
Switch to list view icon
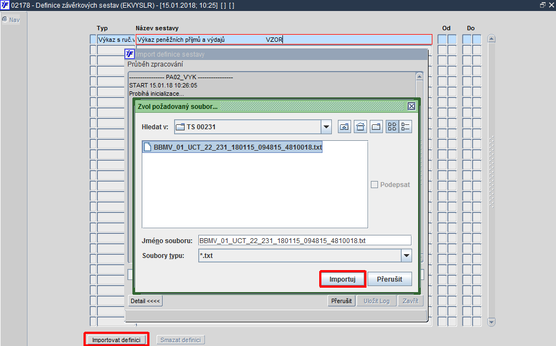pyautogui.click(x=392, y=127)
